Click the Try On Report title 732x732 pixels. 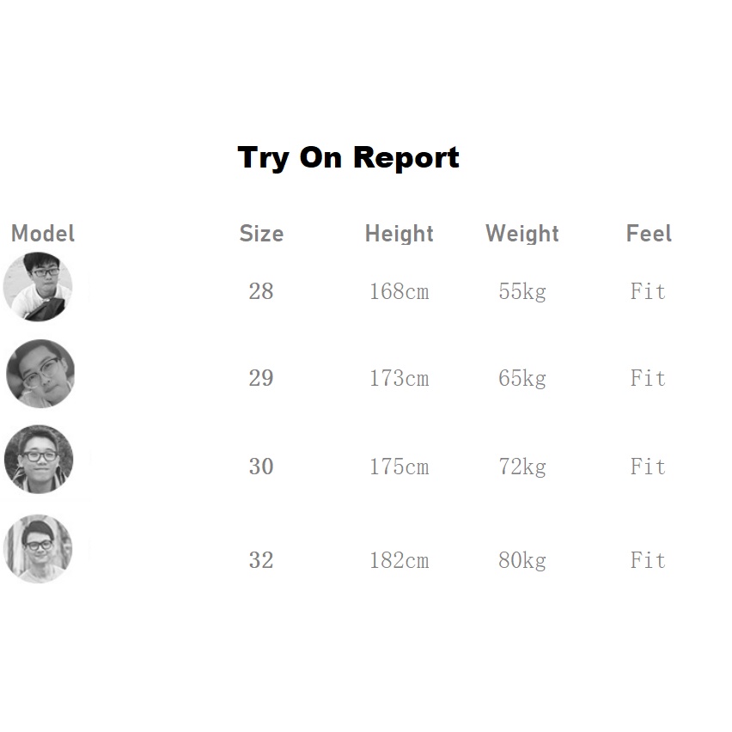[348, 158]
